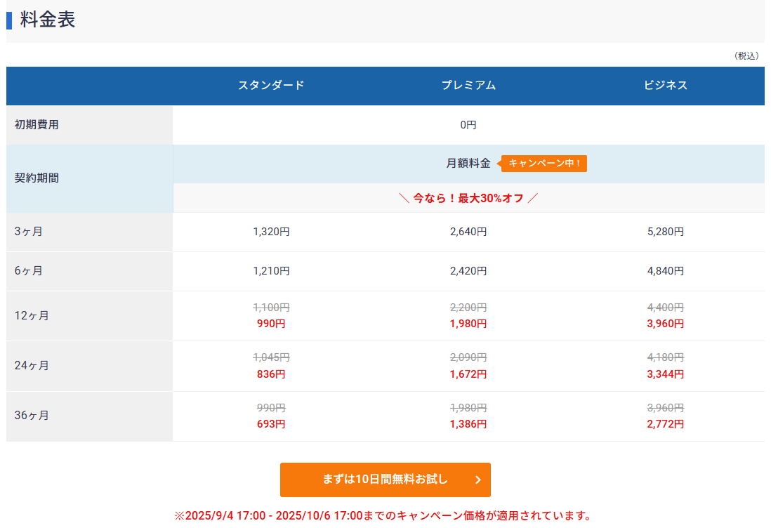Select the 3ヶ月 contract row label
Image resolution: width=771 pixels, height=528 pixels.
click(x=29, y=232)
